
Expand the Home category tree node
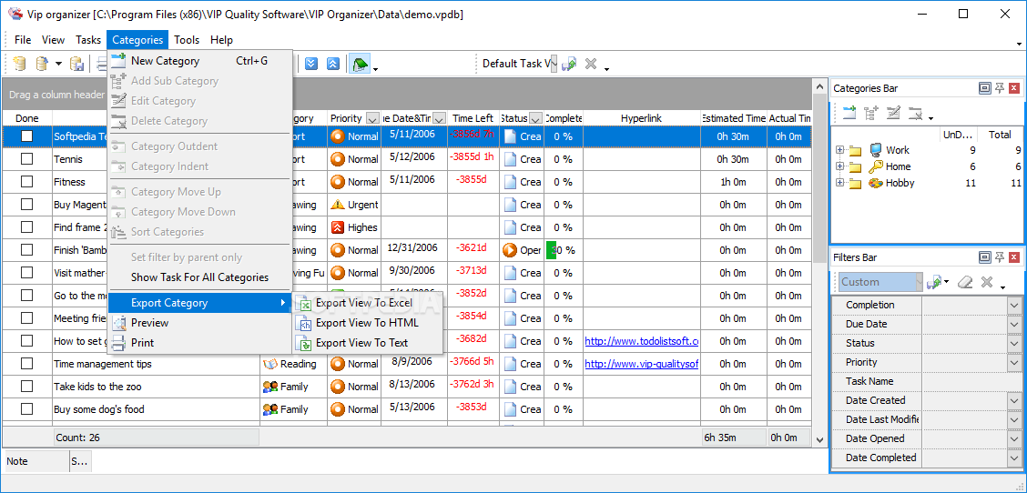840,166
